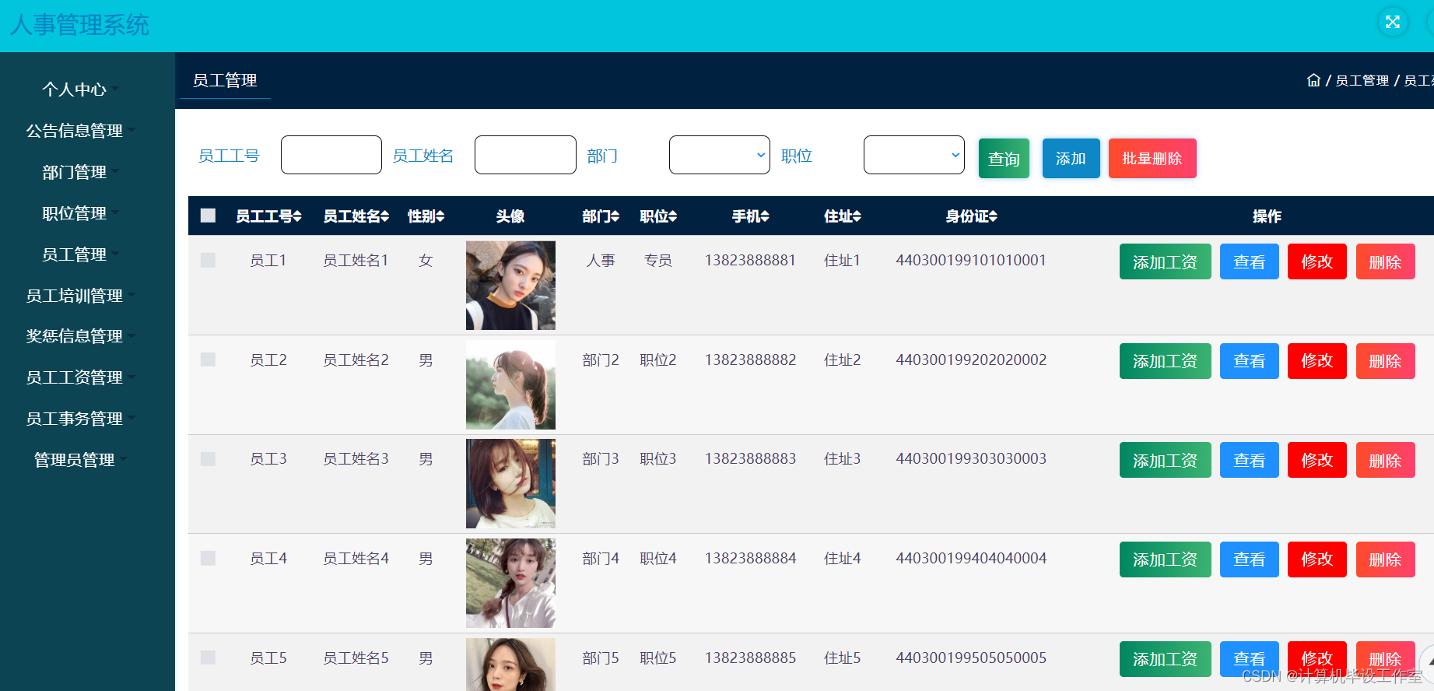Click 删除 for 员工2
This screenshot has width=1434, height=691.
point(1386,361)
